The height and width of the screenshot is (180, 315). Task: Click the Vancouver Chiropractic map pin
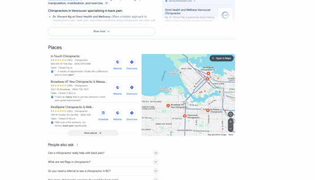coord(185,116)
